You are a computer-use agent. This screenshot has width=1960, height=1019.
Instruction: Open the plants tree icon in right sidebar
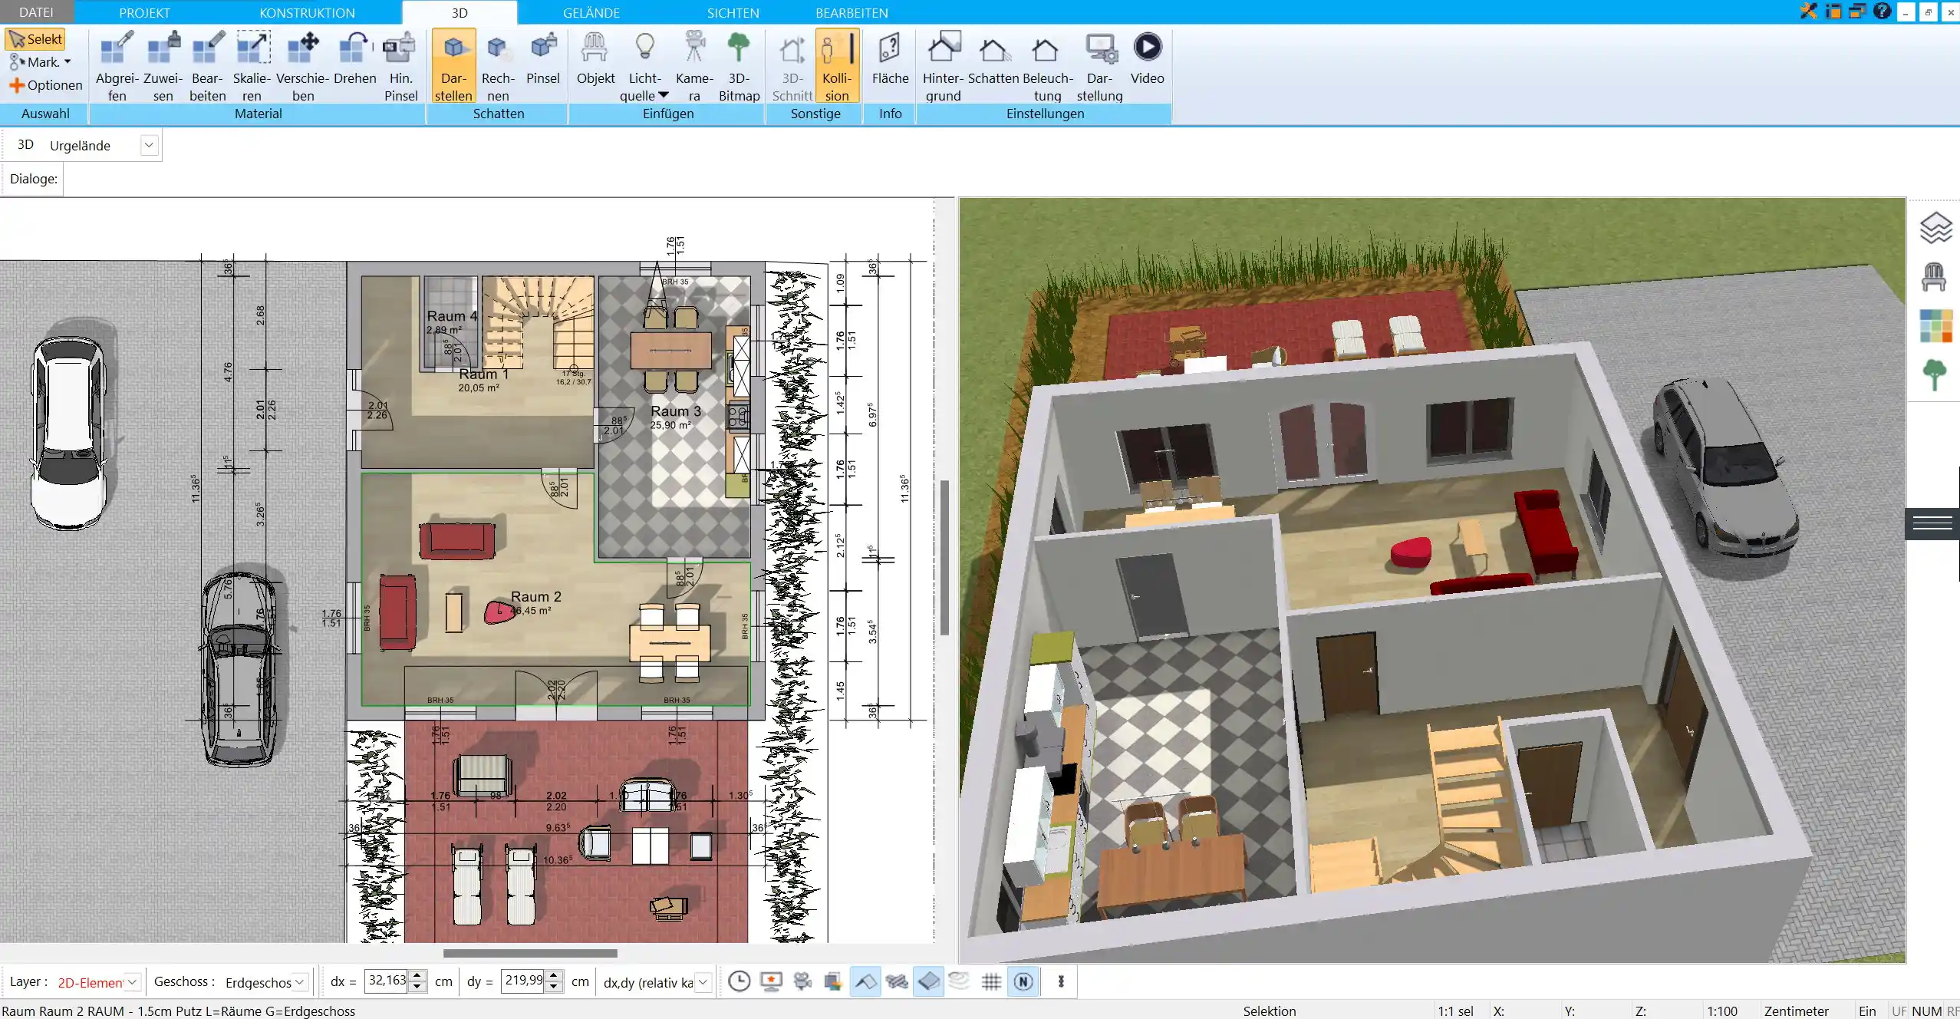coord(1934,375)
